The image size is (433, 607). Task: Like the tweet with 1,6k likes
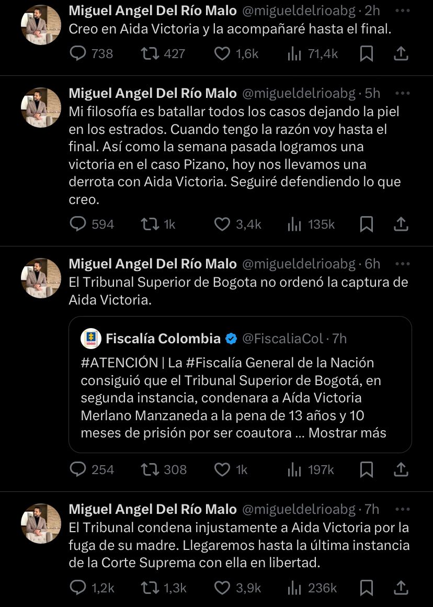tap(223, 53)
